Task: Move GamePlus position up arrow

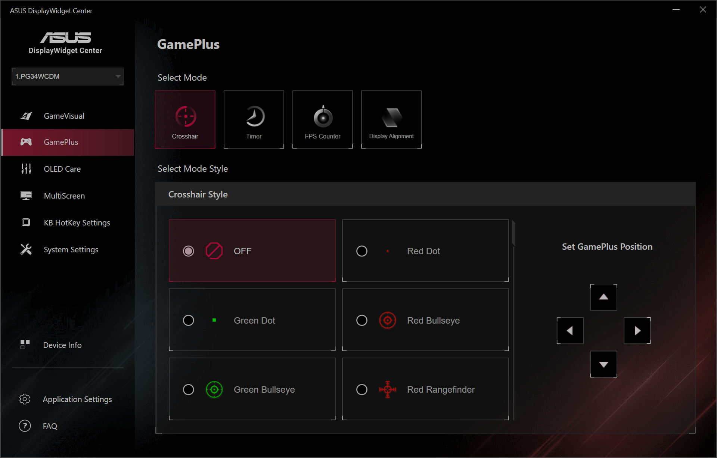Action: tap(603, 297)
